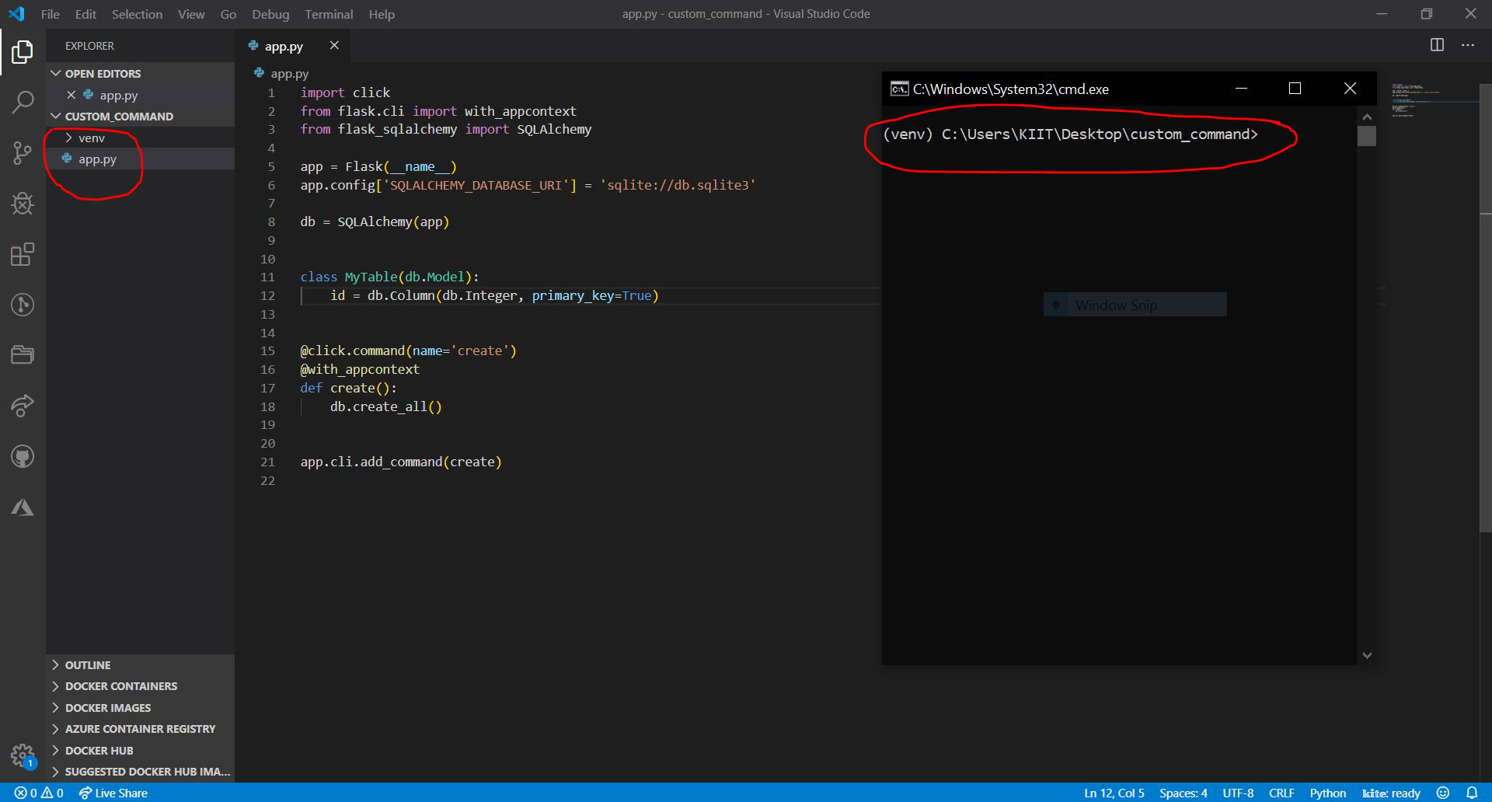The image size is (1492, 802).
Task: Change indentation via Spaces: 4
Action: [1183, 793]
